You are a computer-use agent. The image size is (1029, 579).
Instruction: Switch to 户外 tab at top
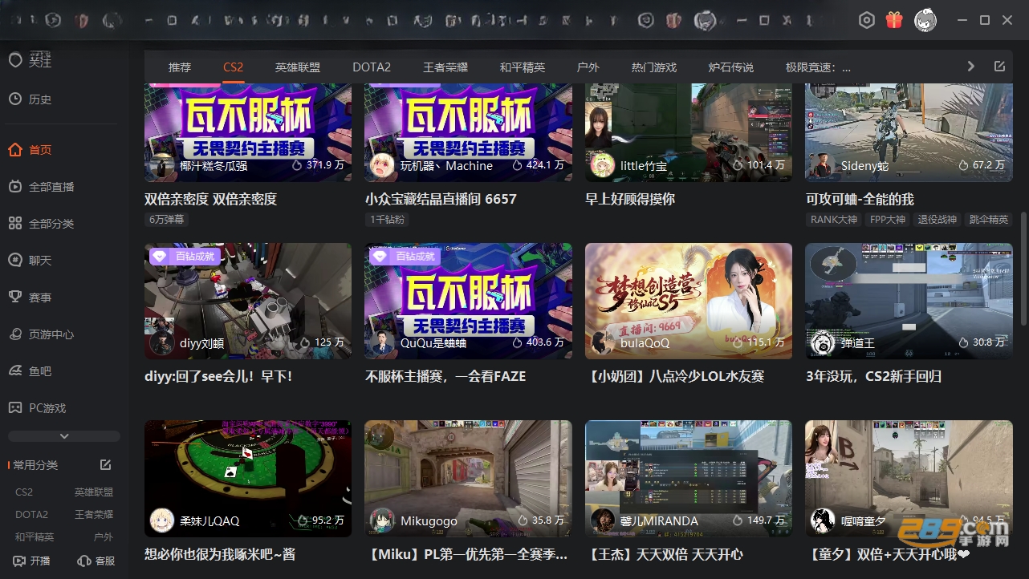pos(588,67)
